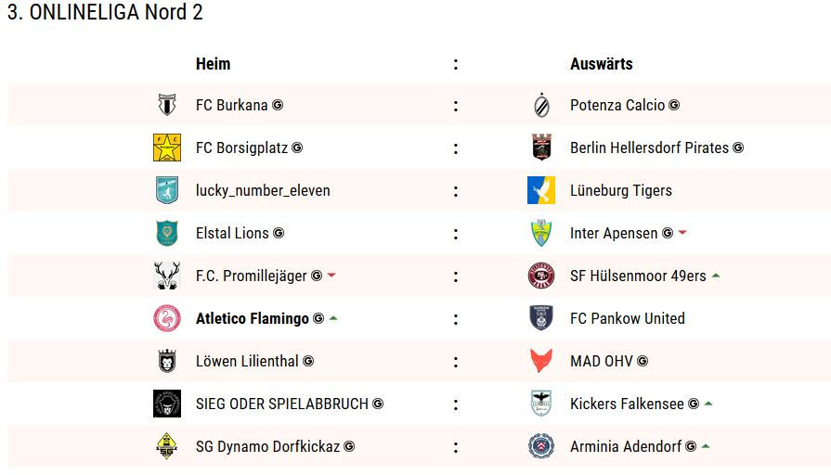Image resolution: width=831 pixels, height=475 pixels.
Task: Click the Auswärts column header
Action: (x=602, y=63)
